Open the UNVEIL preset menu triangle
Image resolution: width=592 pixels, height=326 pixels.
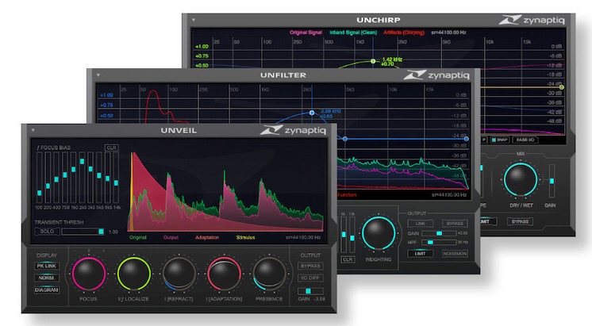(33, 130)
